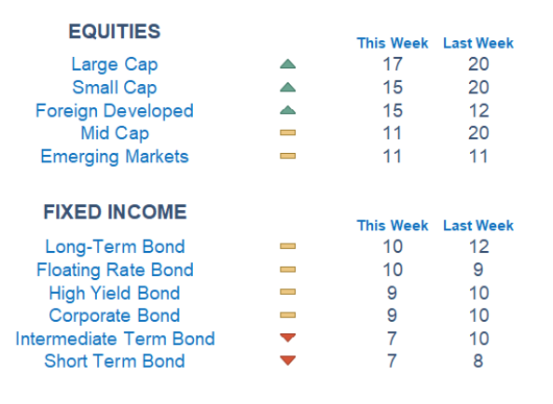Click the Fixed Income Last Week header
The height and width of the screenshot is (404, 553).
tap(478, 226)
